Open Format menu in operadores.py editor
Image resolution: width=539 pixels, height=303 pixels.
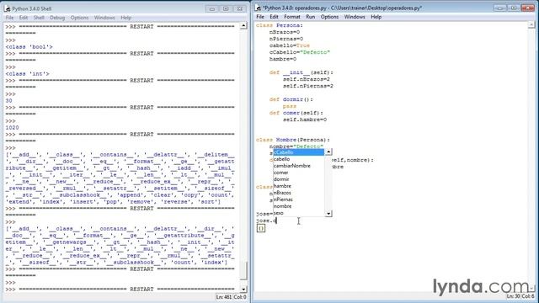(x=292, y=17)
